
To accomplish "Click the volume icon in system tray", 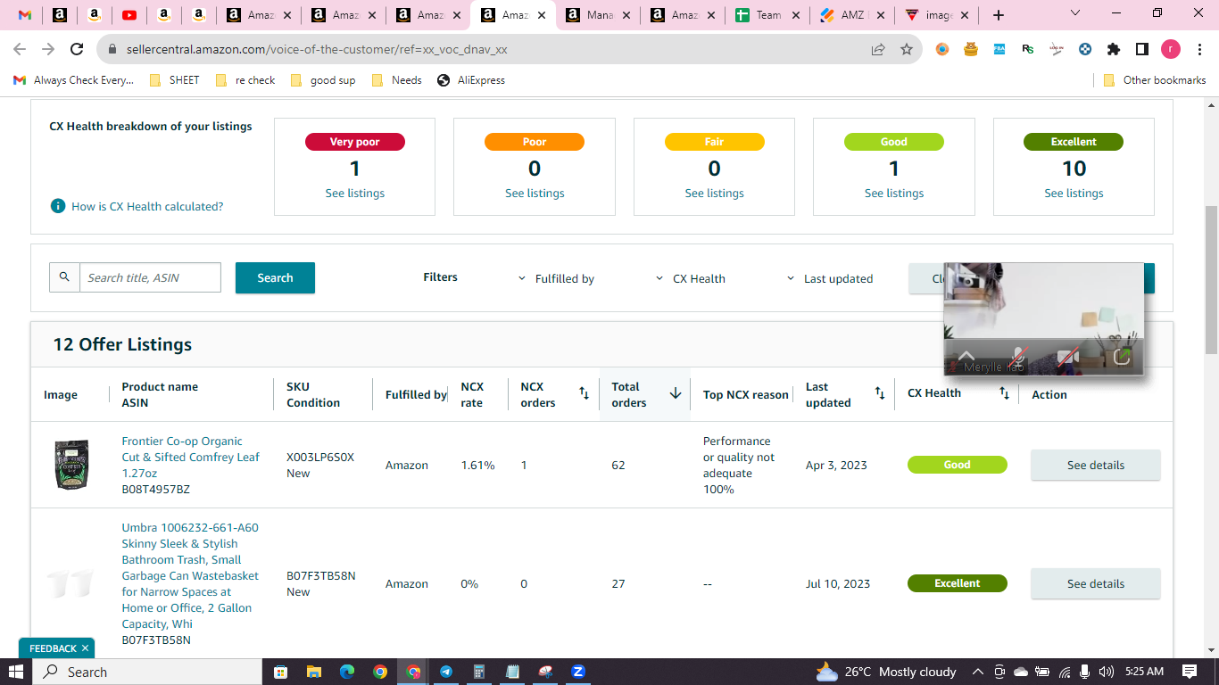I will coord(1107,672).
